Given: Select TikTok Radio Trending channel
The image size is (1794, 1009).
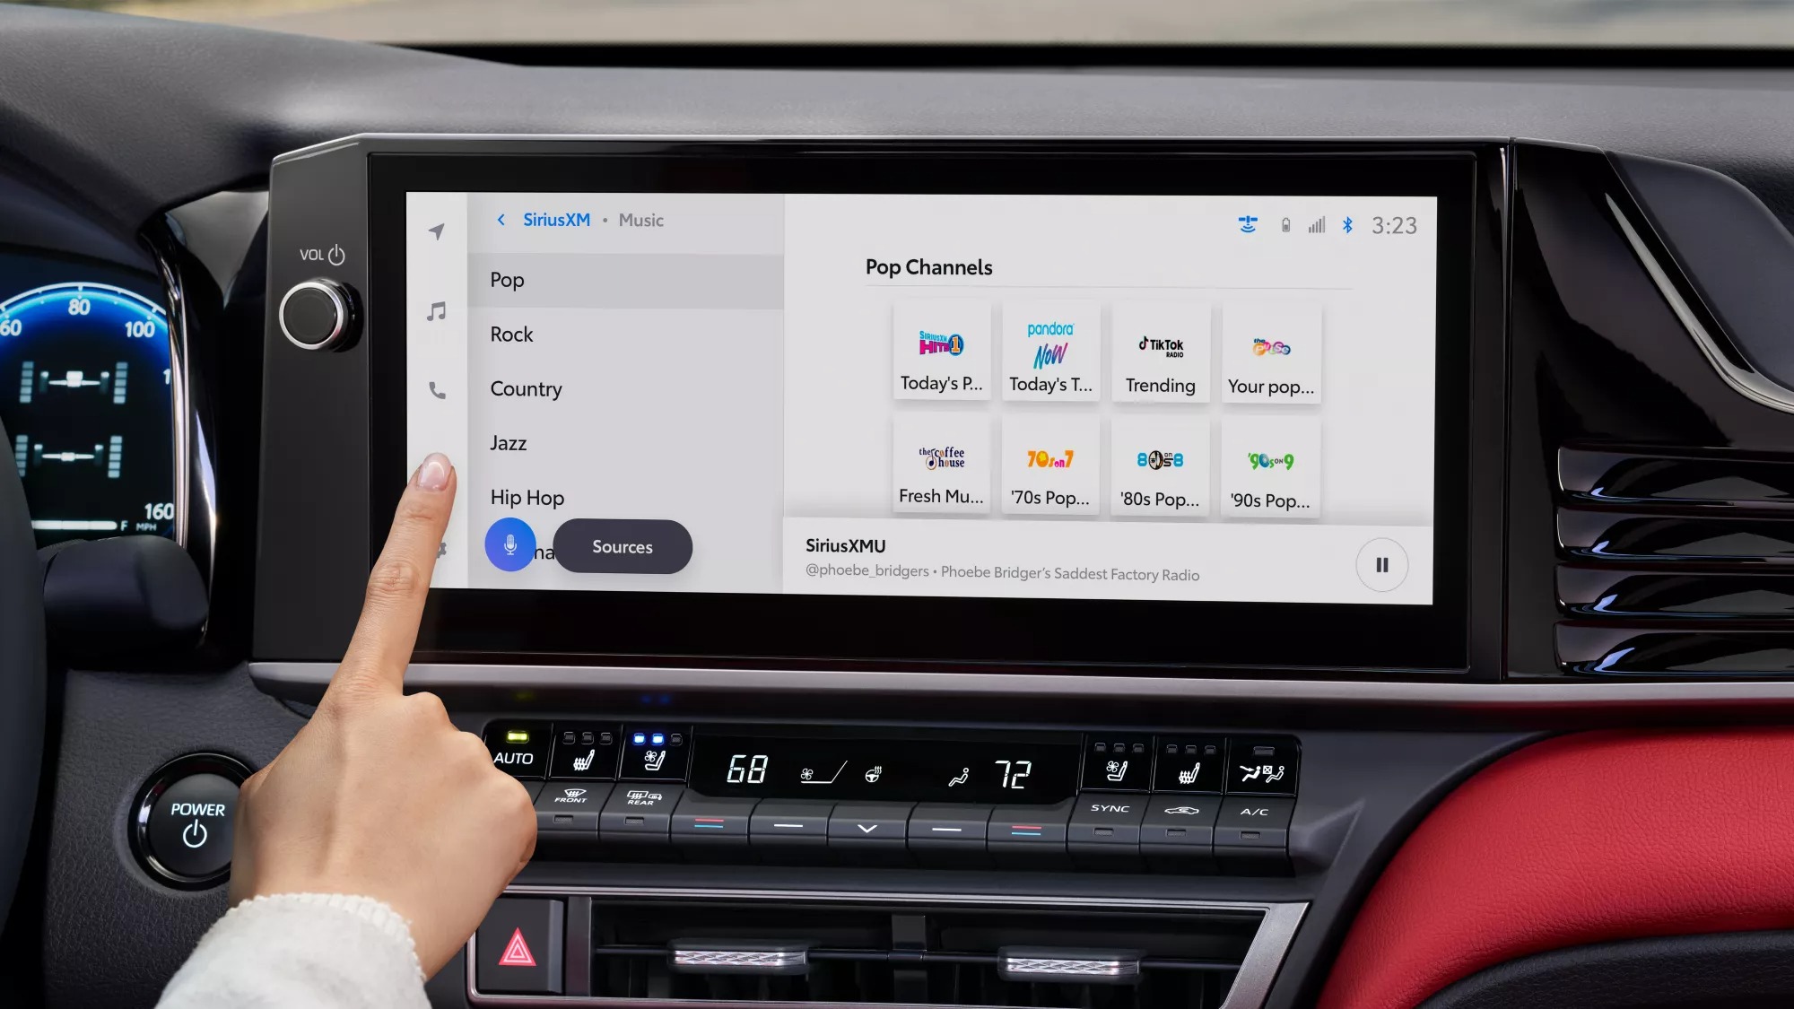Looking at the screenshot, I should (1161, 349).
